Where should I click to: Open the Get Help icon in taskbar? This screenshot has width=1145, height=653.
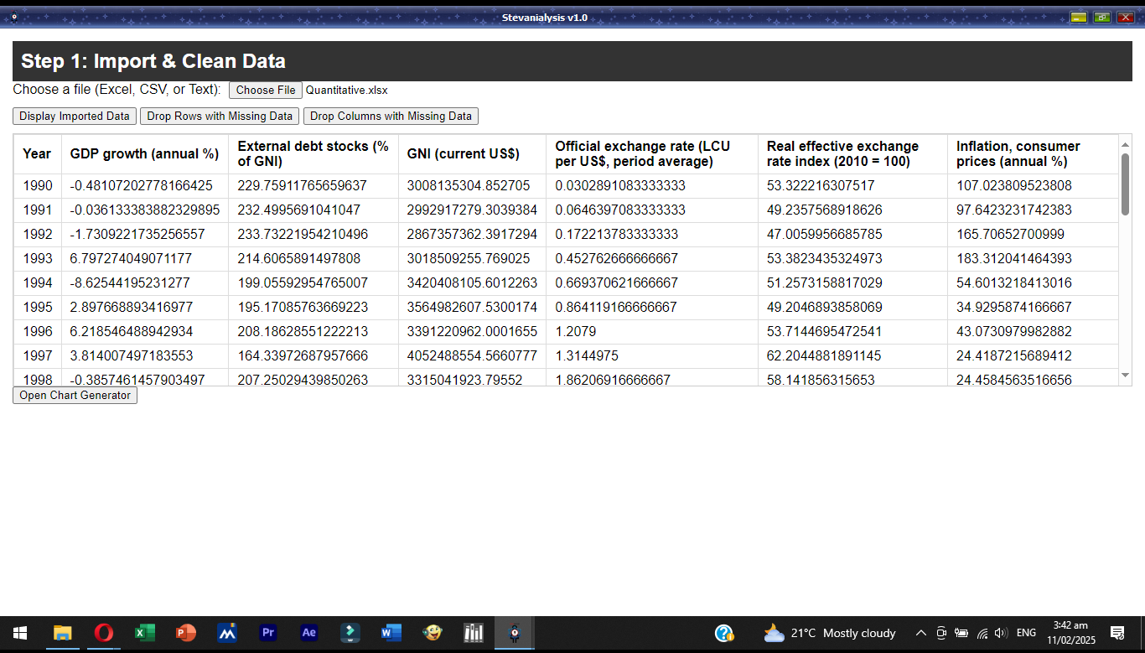[x=724, y=633]
